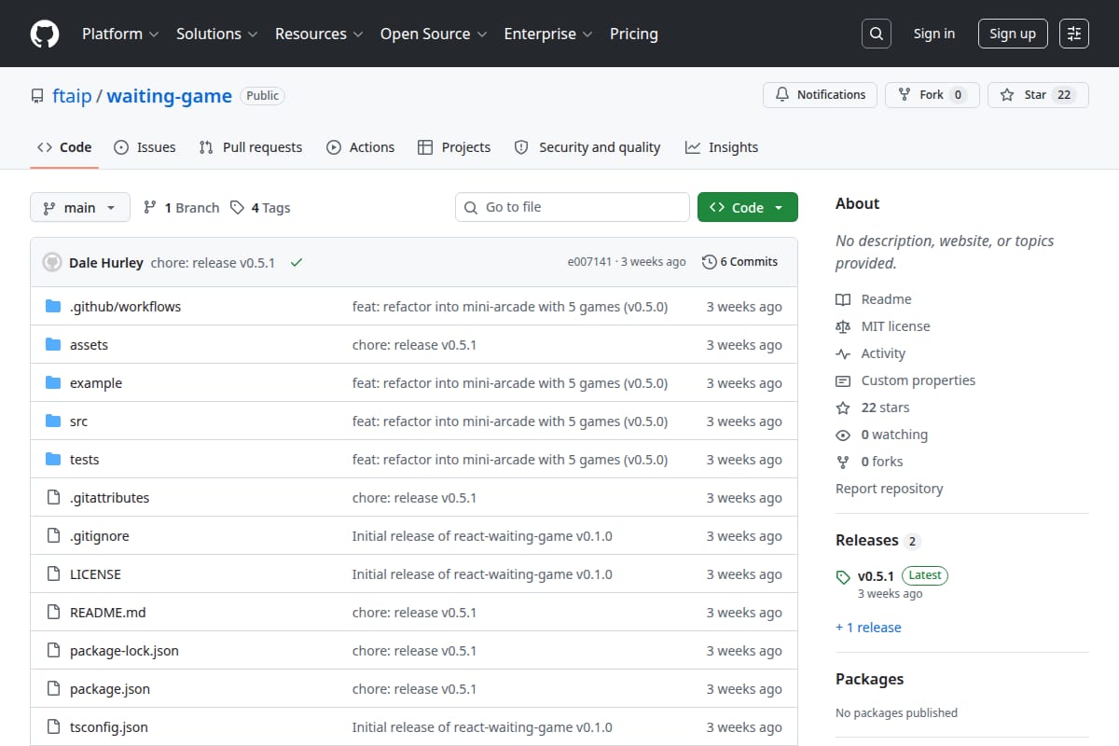Expand the Resources menu
Image resolution: width=1119 pixels, height=746 pixels.
click(318, 34)
